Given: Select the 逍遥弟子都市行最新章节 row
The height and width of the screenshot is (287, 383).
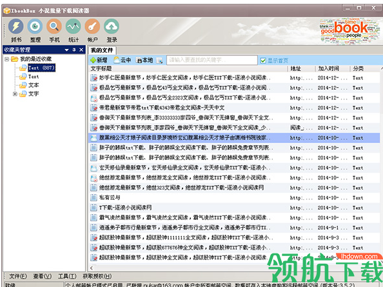Looking at the screenshot, I should click(x=234, y=228).
